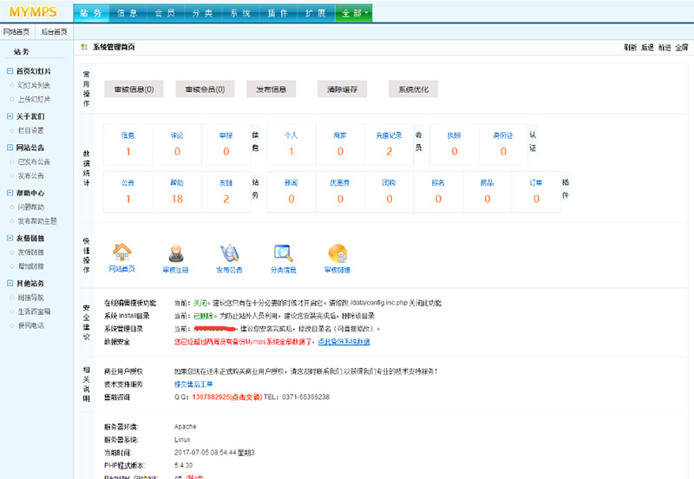Click the 刷新 refresh link
The height and width of the screenshot is (479, 694).
631,47
